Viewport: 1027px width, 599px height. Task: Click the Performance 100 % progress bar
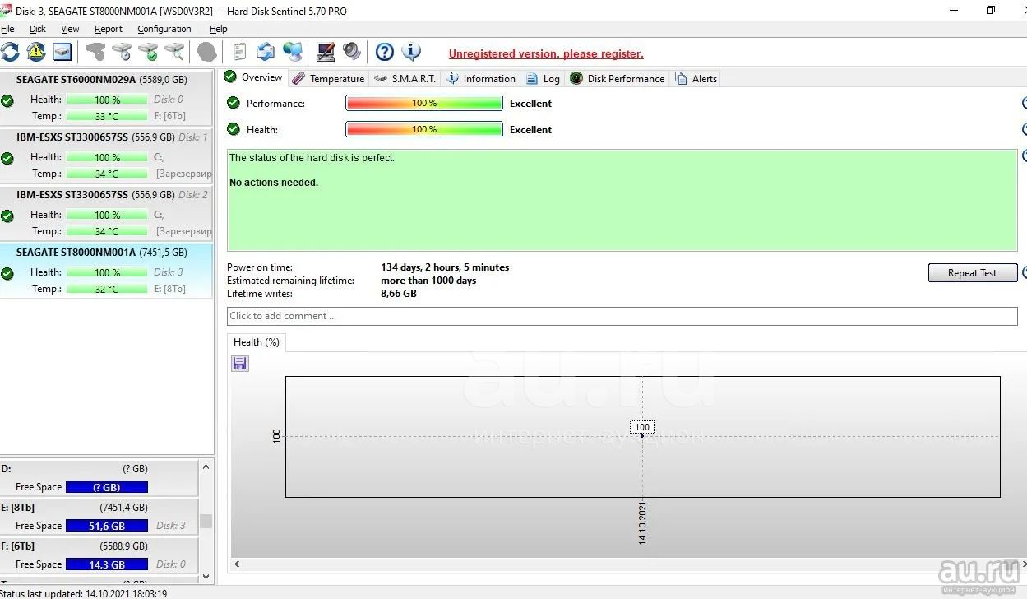(x=424, y=103)
